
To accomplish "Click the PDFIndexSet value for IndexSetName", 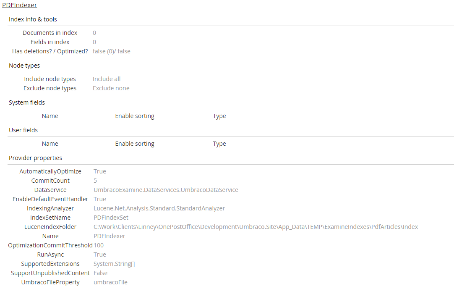I will tap(111, 218).
